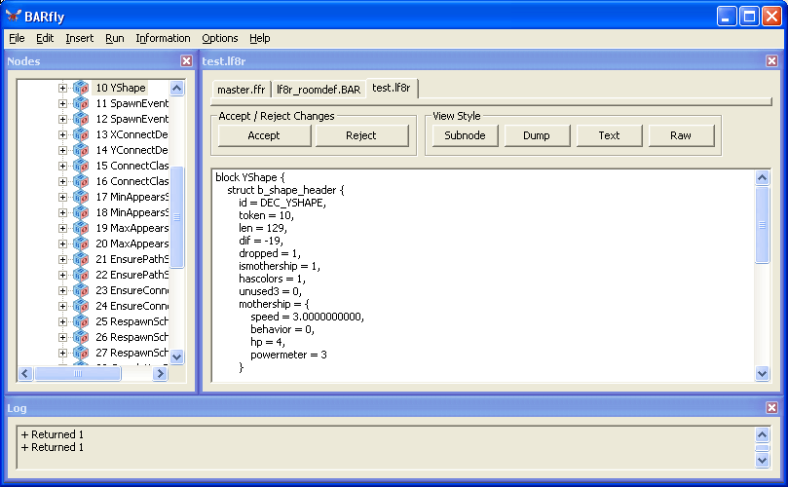This screenshot has width=788, height=487.
Task: Switch view style to Text
Action: [x=609, y=135]
